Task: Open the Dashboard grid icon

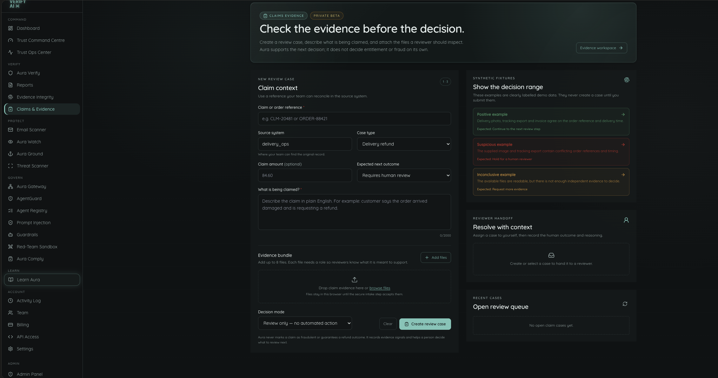Action: point(10,28)
